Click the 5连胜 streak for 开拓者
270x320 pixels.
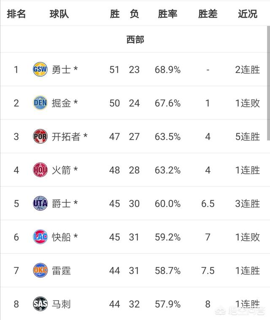point(248,137)
